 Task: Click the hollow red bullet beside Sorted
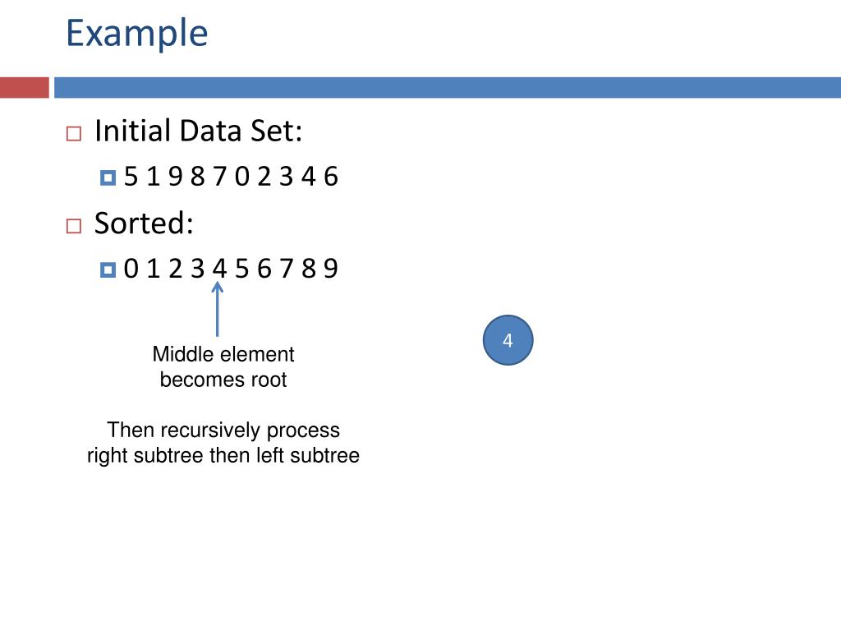click(x=73, y=226)
